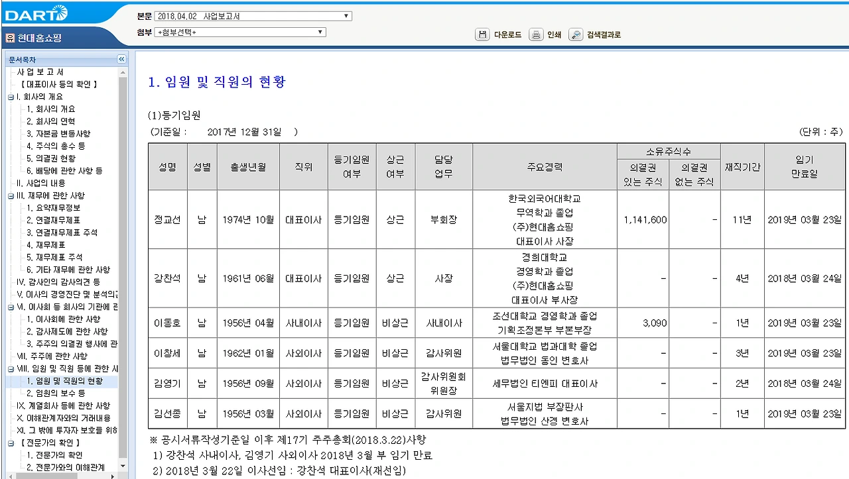Click the 인쇄 text link

[554, 35]
